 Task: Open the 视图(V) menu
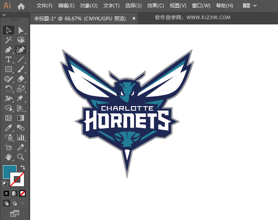pyautogui.click(x=178, y=6)
